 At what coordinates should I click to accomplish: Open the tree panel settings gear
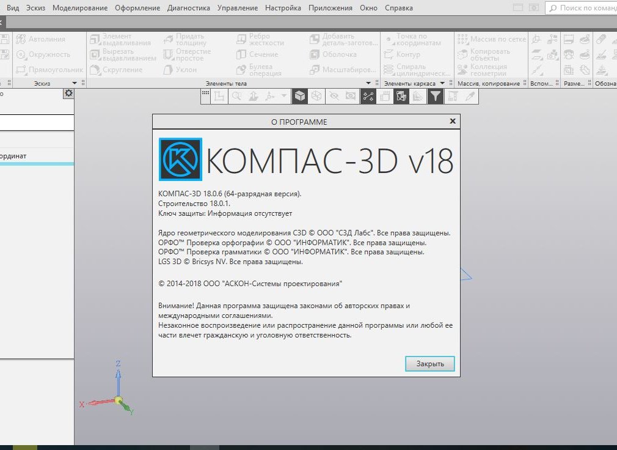click(x=68, y=94)
